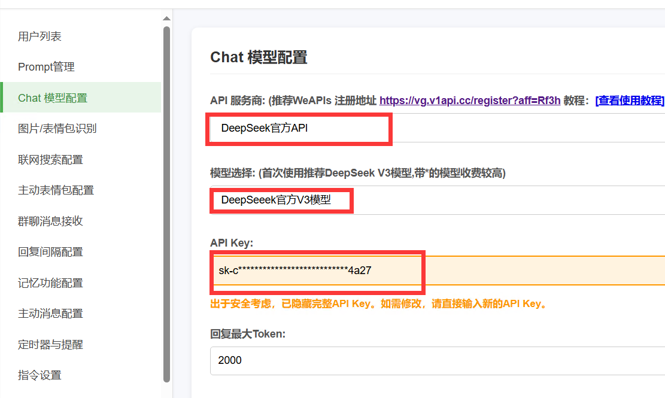Click the 回复最大Token field showing 2000
This screenshot has height=398, width=665.
(x=438, y=361)
